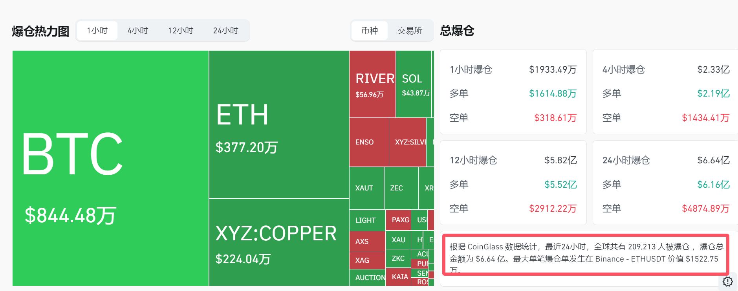Select the green LIGHT tile
This screenshot has width=738, height=291.
367,220
